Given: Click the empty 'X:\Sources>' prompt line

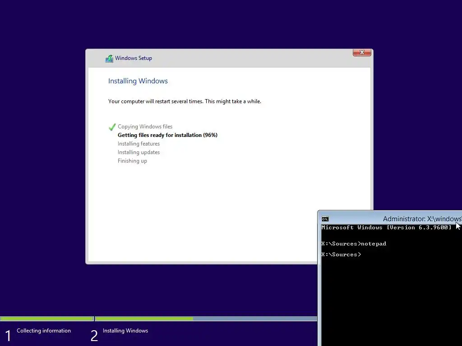Looking at the screenshot, I should [x=341, y=255].
